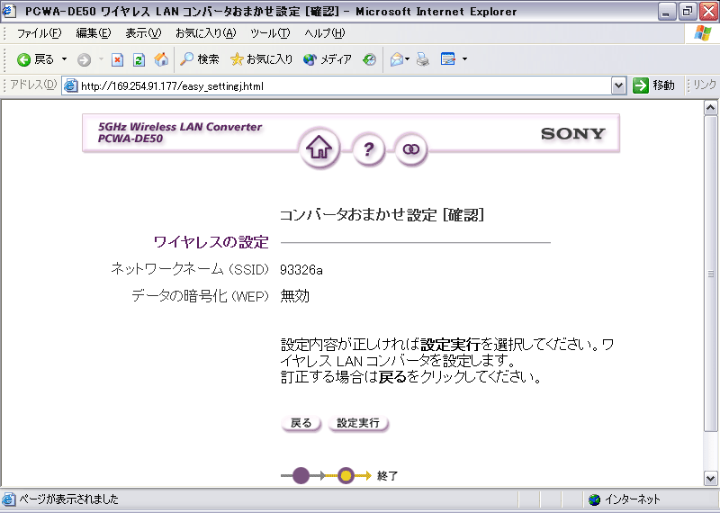This screenshot has width=720, height=513.
Task: Click the ワイヤレスの設定 heading
Action: 211,242
